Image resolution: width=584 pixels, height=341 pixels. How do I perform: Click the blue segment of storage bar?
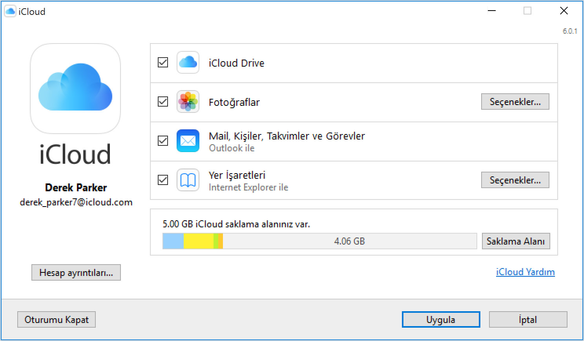(173, 241)
